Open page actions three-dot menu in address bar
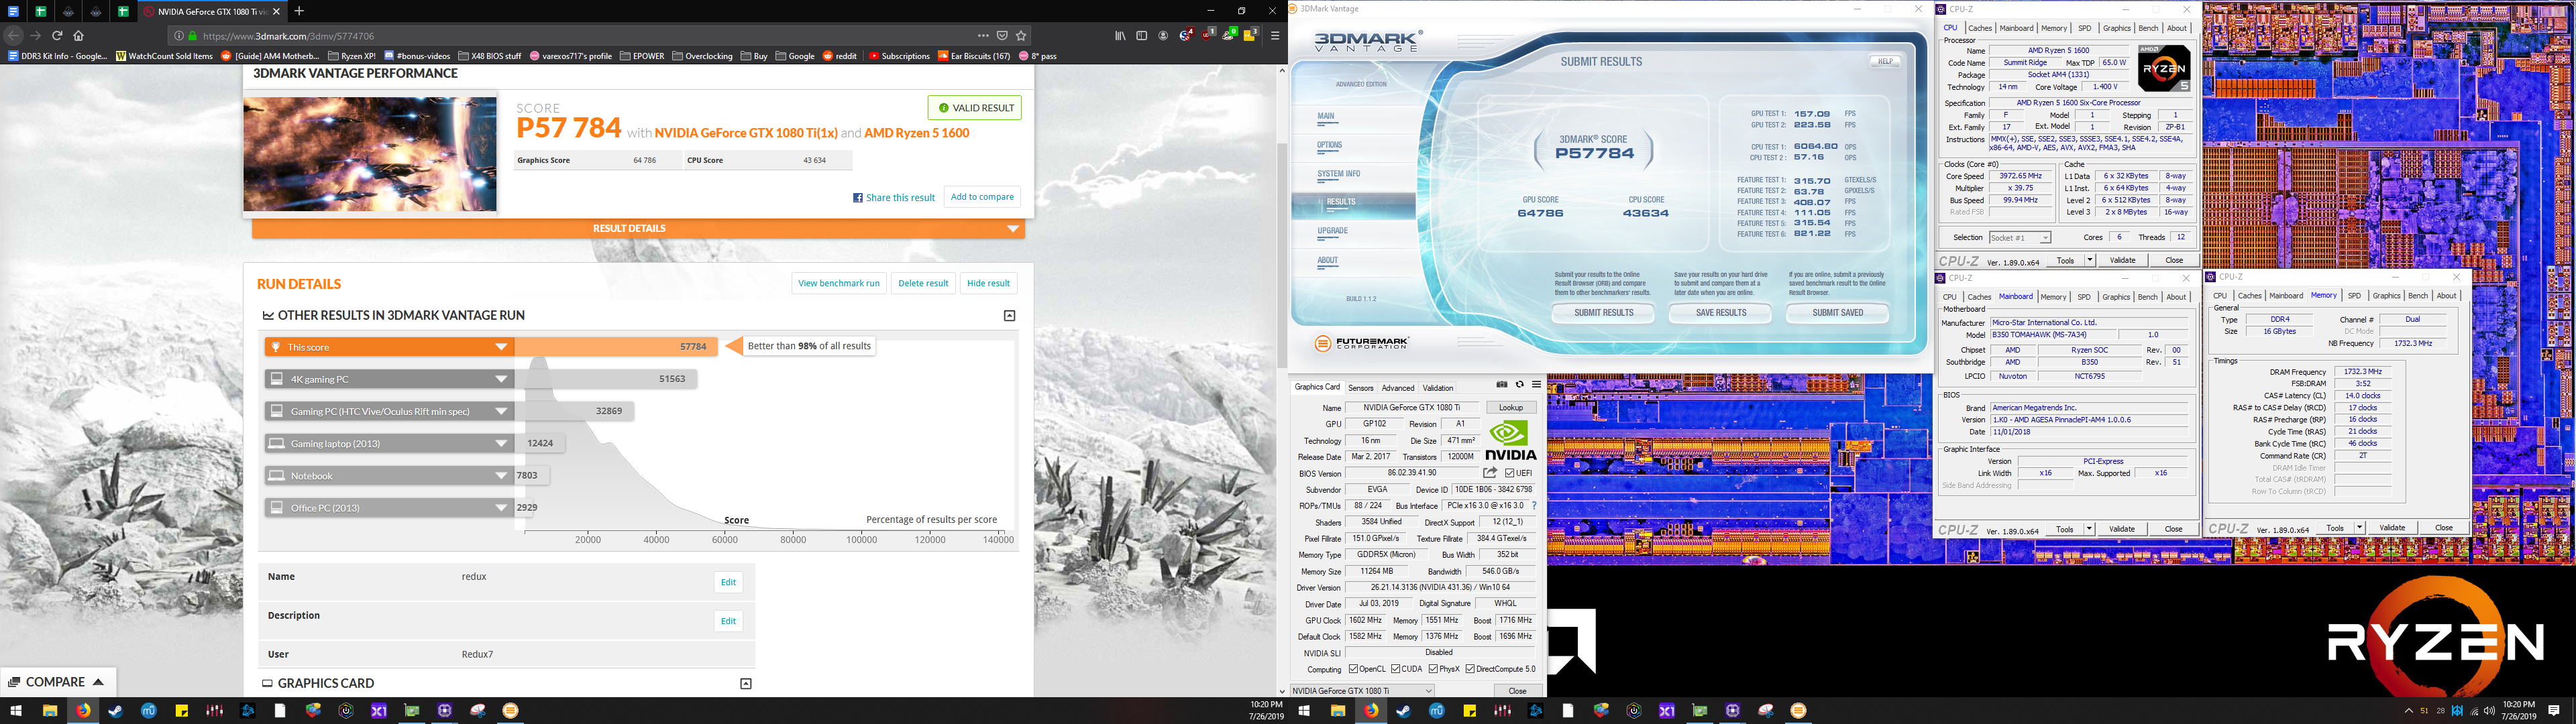The width and height of the screenshot is (2576, 724). pyautogui.click(x=983, y=35)
